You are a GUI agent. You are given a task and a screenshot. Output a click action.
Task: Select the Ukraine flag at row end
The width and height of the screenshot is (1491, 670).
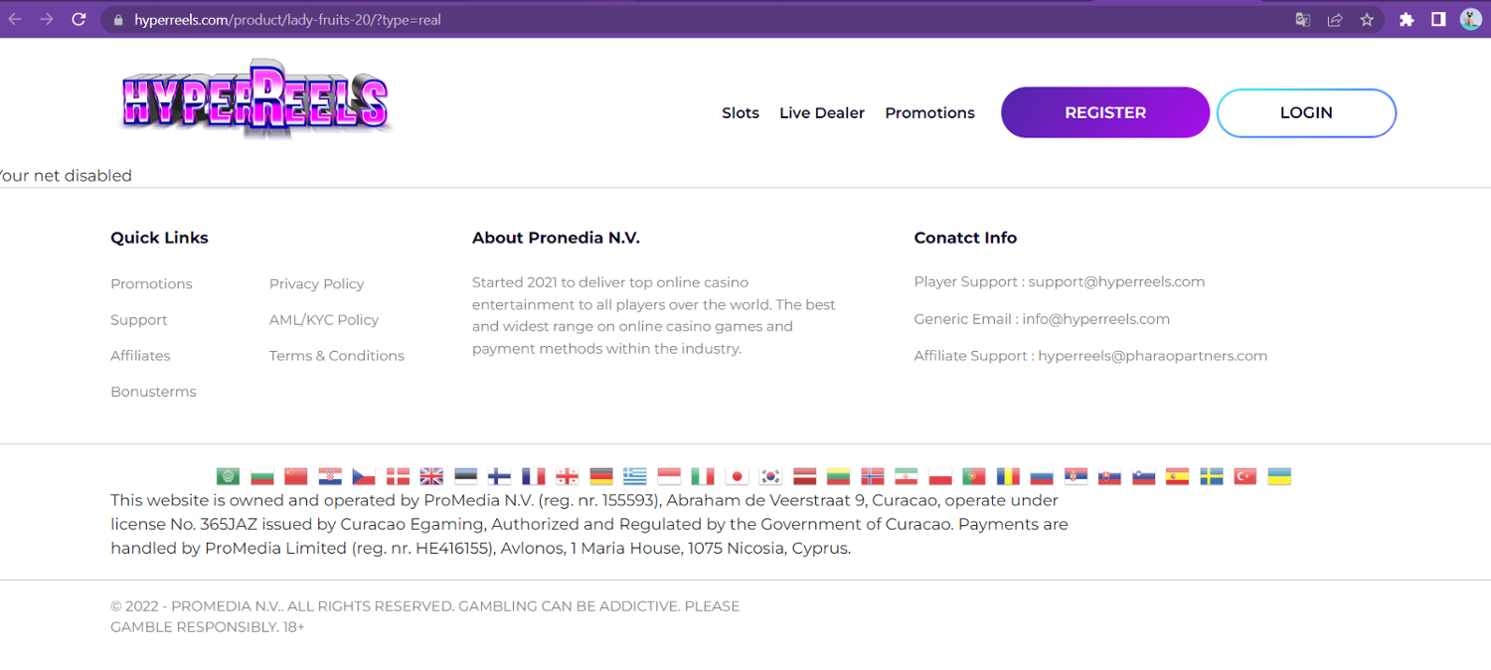1279,476
